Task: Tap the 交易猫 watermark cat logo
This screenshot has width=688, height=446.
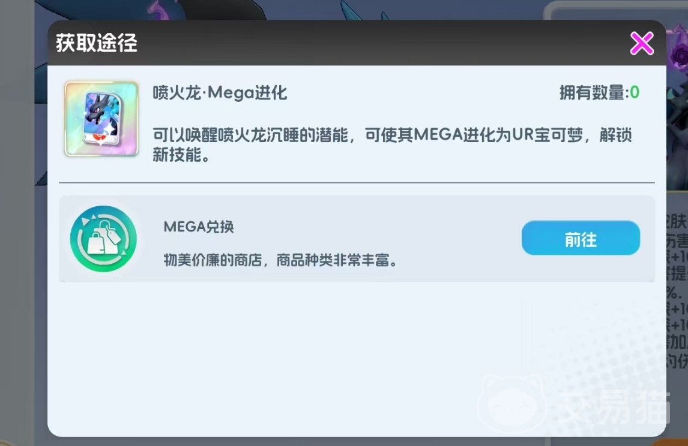Action: tap(512, 403)
